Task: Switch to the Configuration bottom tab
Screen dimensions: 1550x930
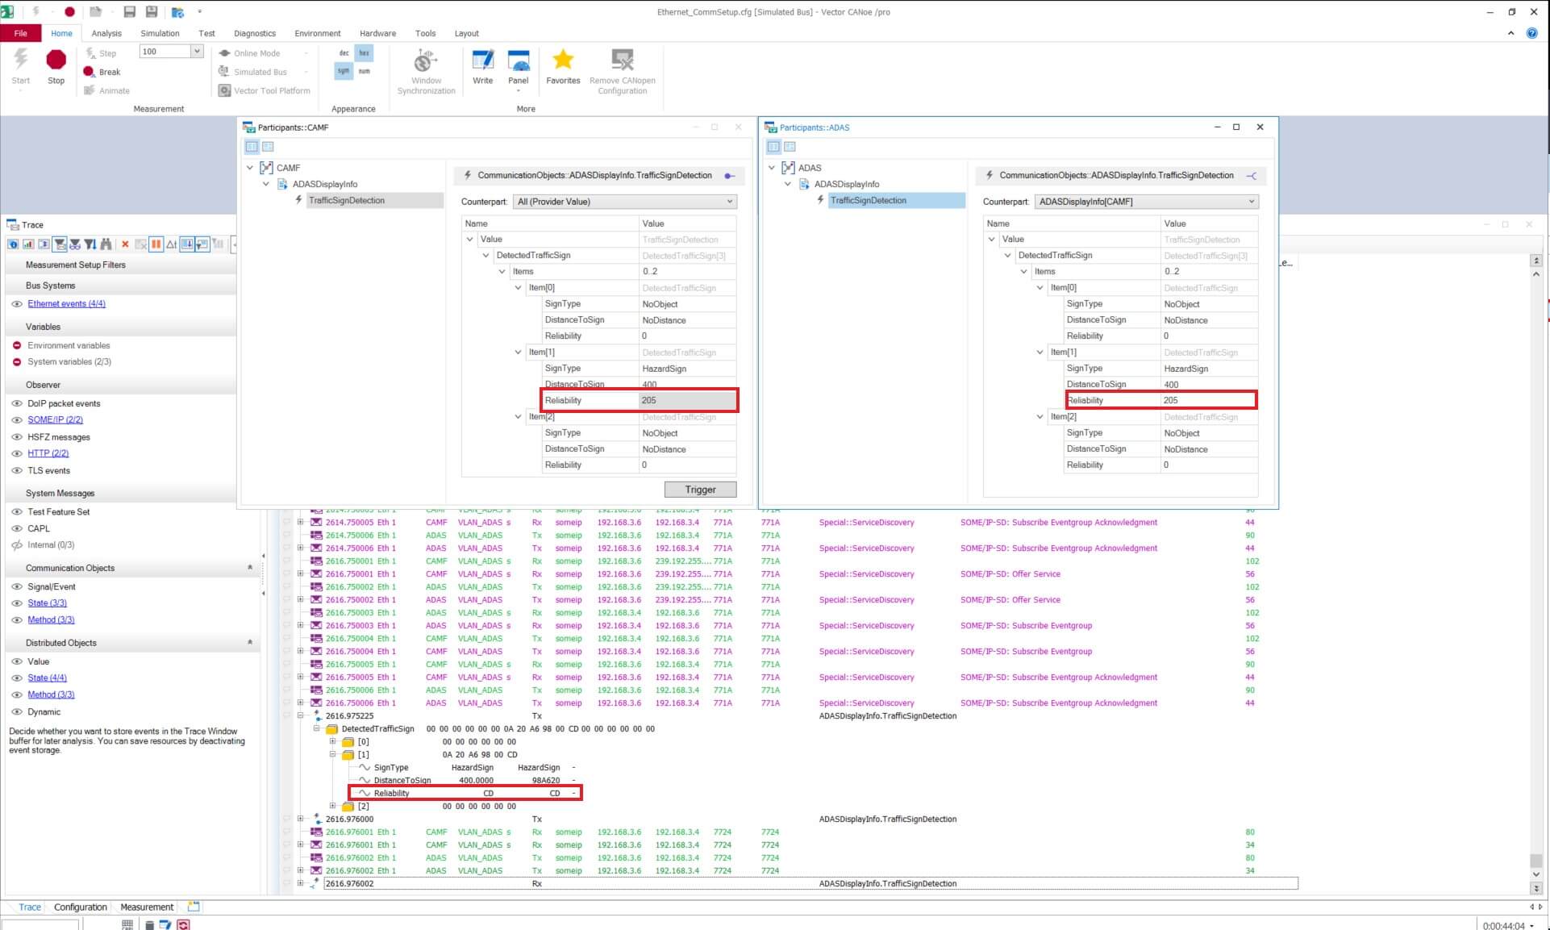Action: click(80, 907)
